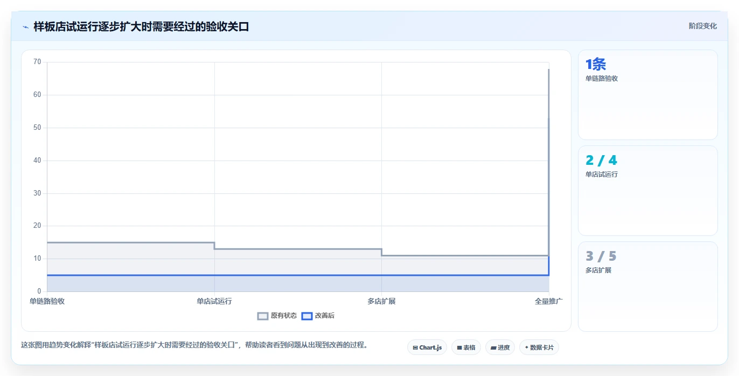The image size is (739, 376).
Task: Click the y-axis value 60
Action: click(x=37, y=95)
